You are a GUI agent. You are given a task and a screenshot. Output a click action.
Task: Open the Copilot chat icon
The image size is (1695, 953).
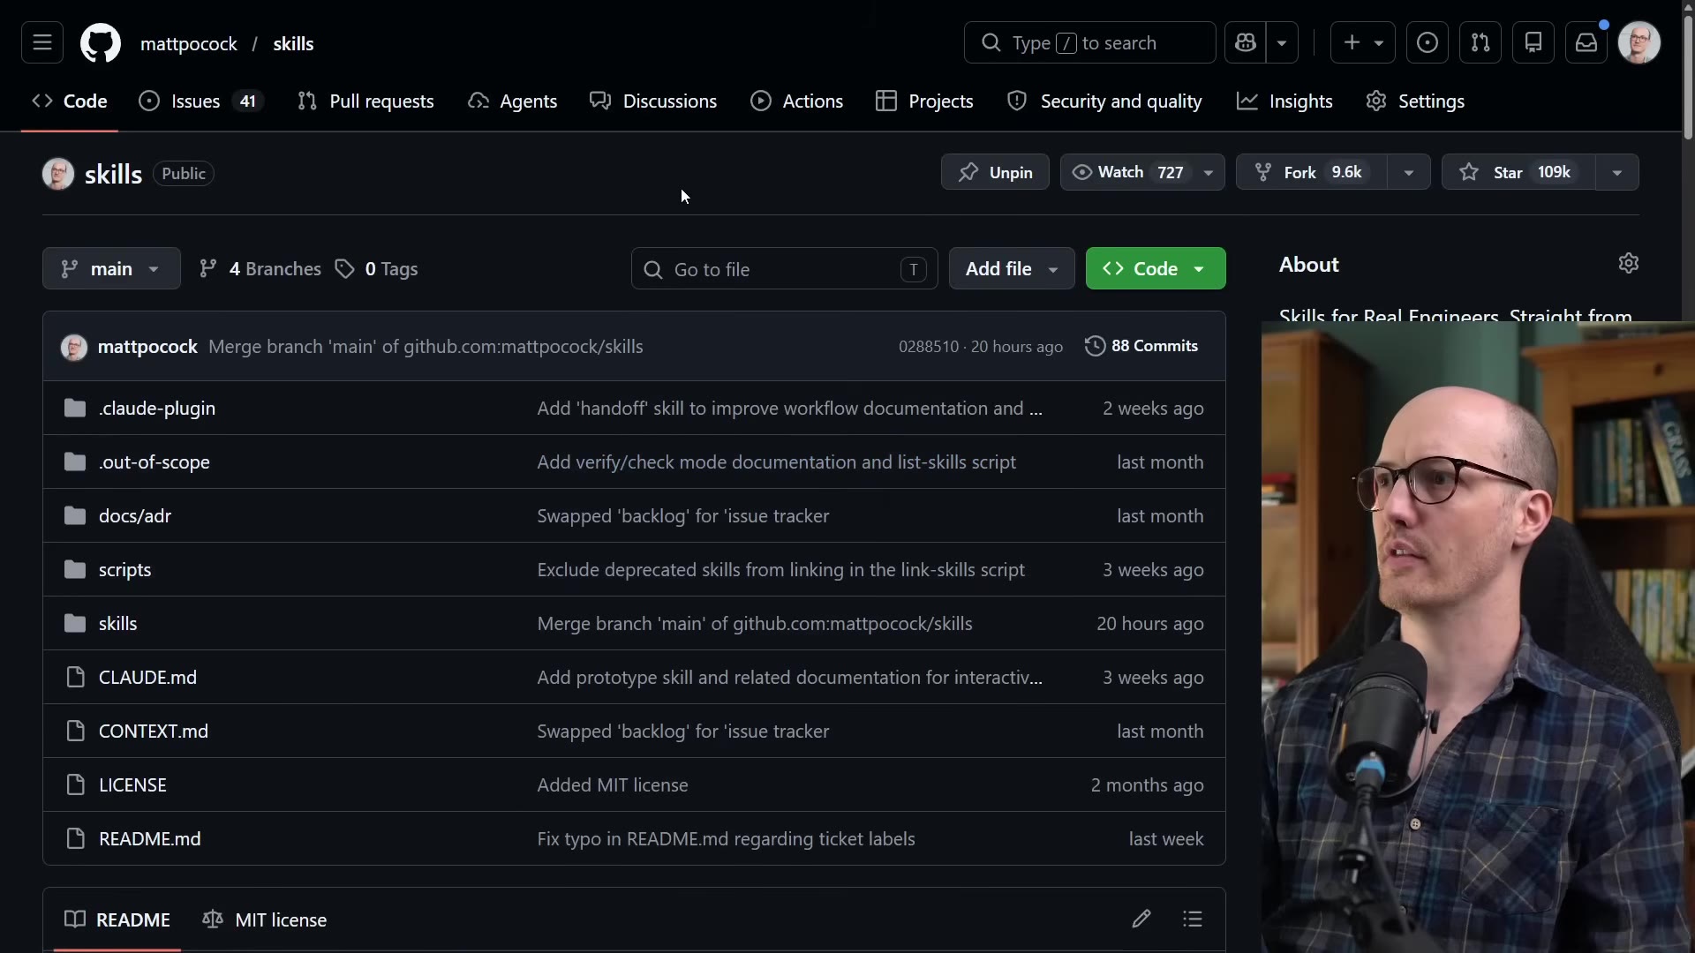tap(1246, 42)
